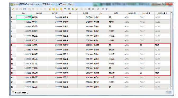The image size is (178, 98).
Task: Click PAC cell 350181
Action: [x=24, y=73]
